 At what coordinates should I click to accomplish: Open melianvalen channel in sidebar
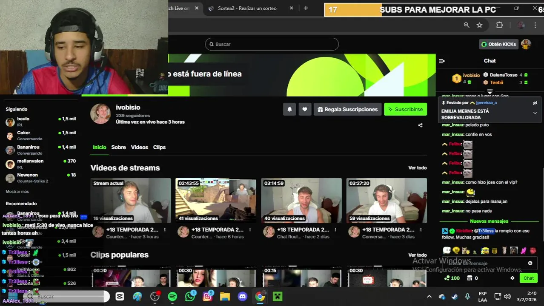point(40,164)
